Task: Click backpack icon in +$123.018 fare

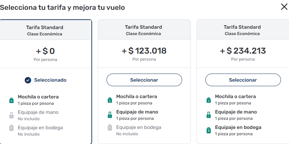Action: [110, 100]
